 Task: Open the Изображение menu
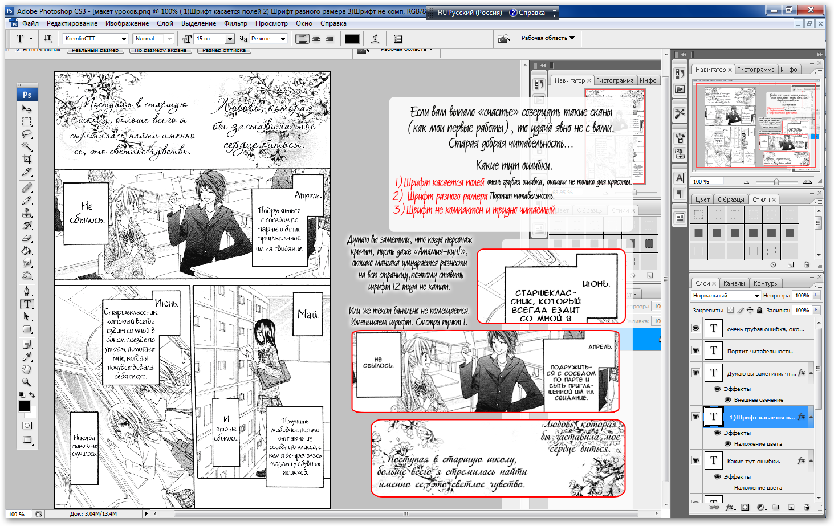click(x=127, y=23)
